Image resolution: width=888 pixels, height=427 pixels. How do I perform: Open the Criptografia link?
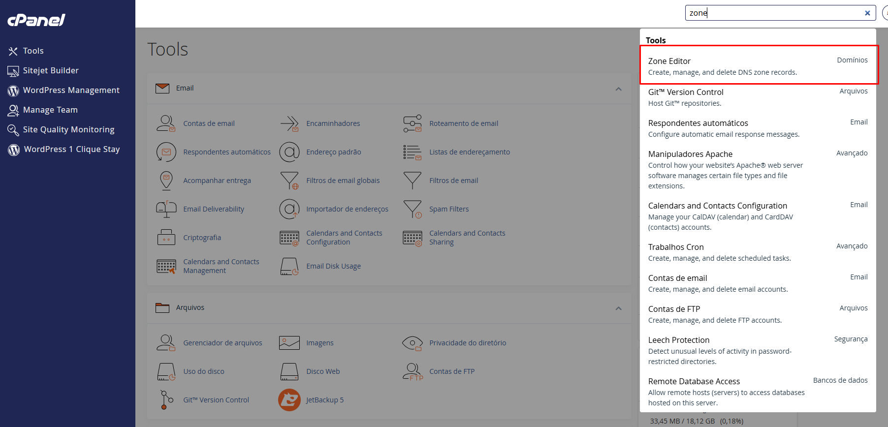tap(202, 238)
